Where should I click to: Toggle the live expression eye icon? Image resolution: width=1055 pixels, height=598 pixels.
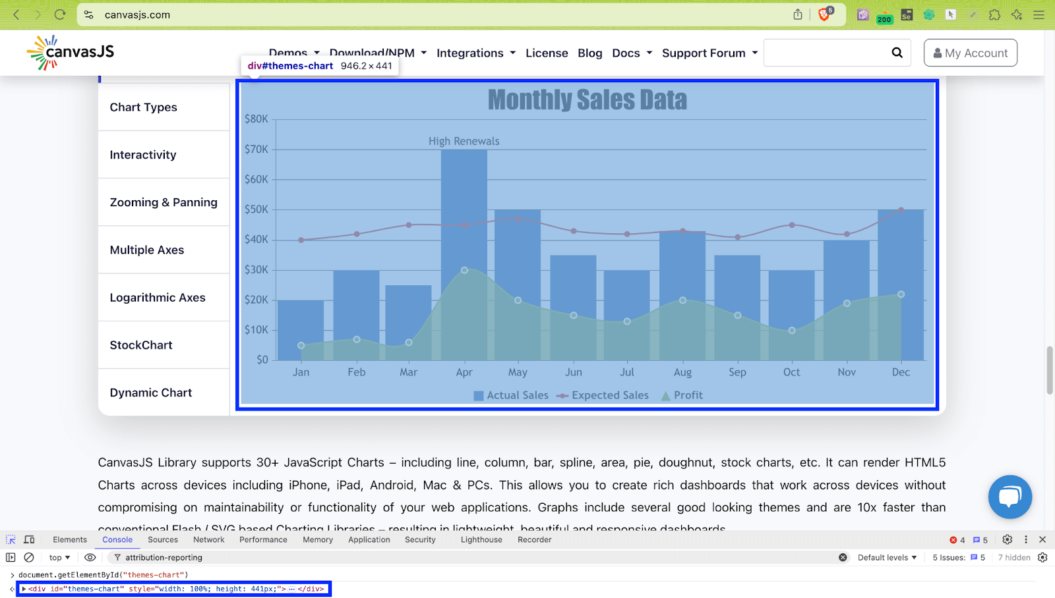(90, 557)
